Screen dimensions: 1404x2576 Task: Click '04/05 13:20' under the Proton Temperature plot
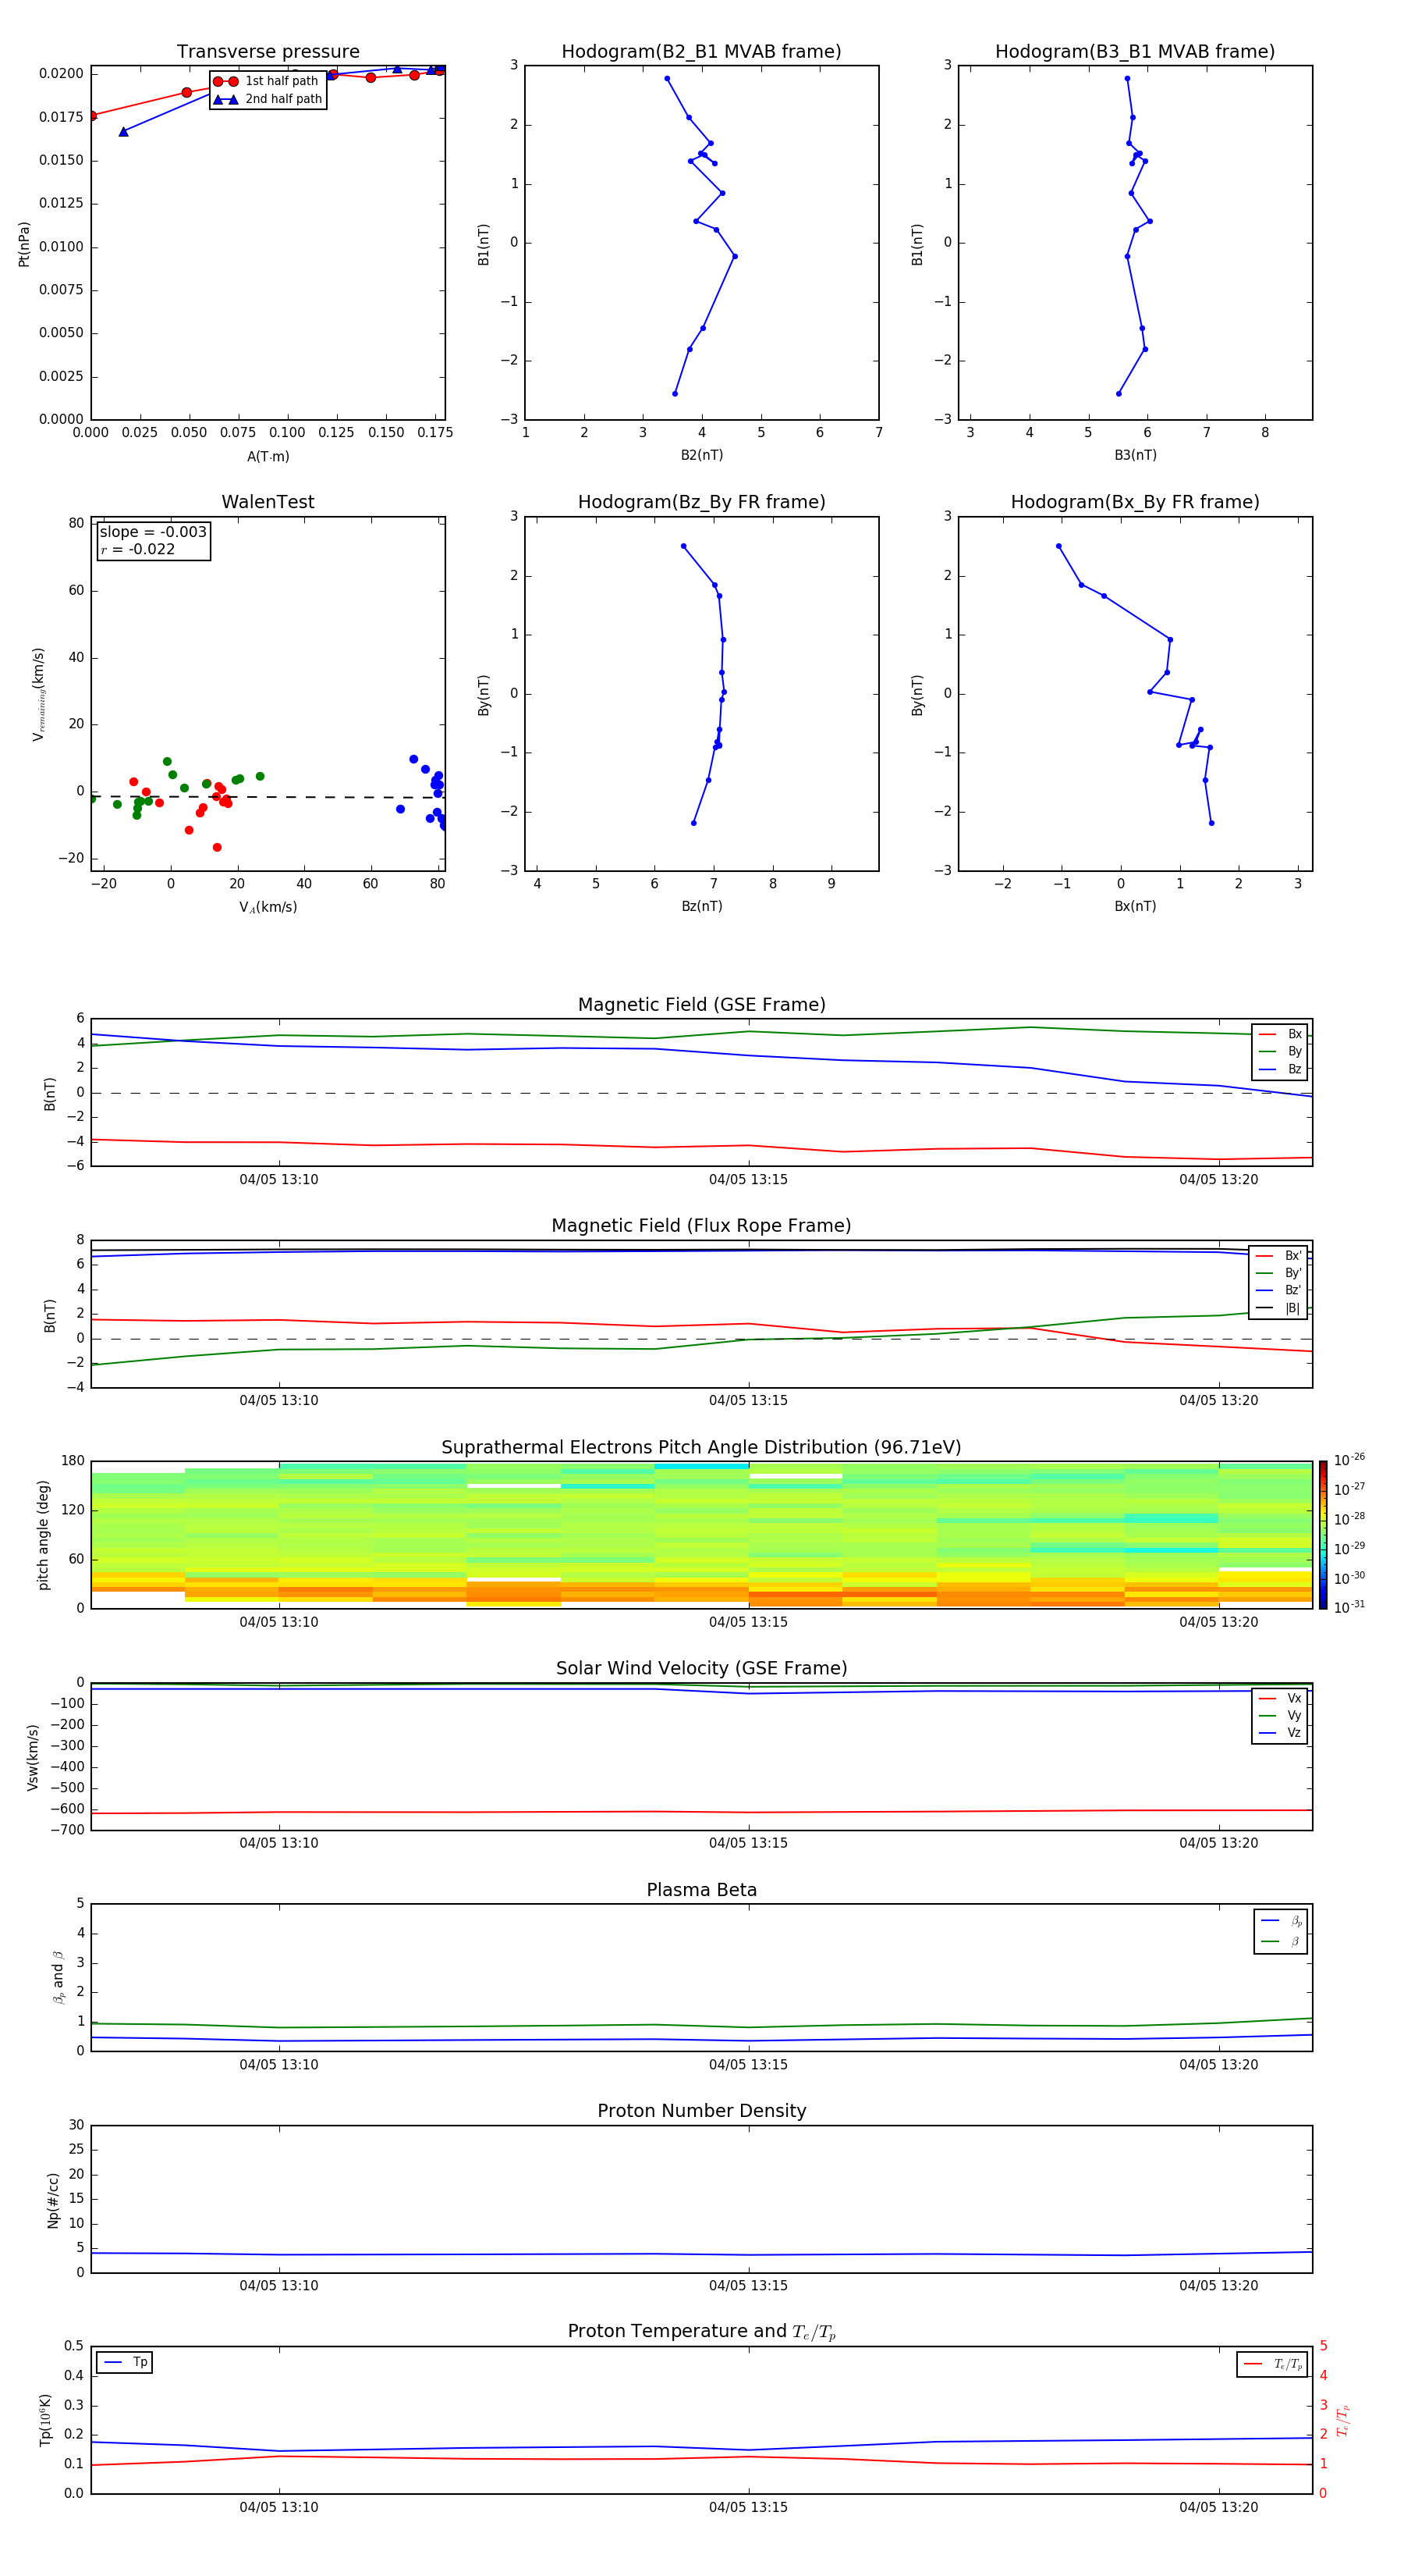(1218, 2507)
